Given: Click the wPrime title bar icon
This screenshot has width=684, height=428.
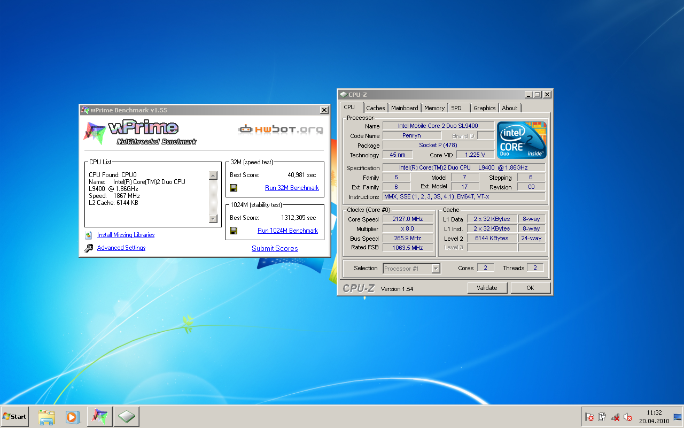Looking at the screenshot, I should [85, 110].
